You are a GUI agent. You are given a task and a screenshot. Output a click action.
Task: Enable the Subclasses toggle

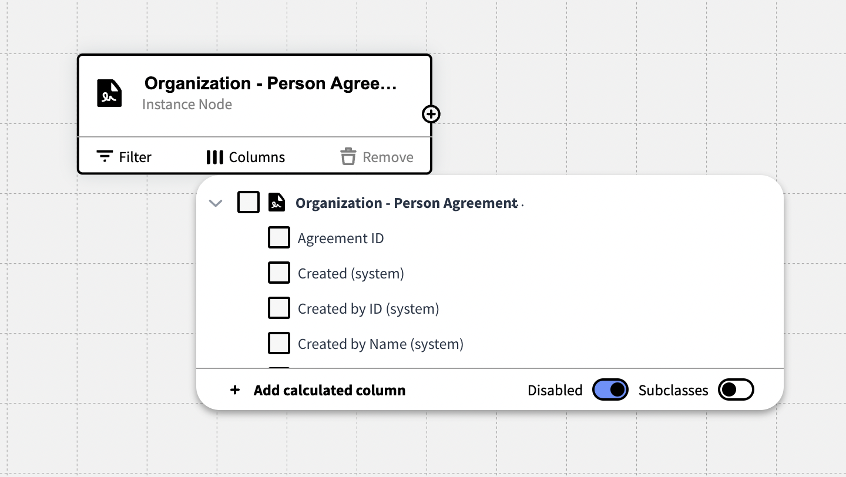click(x=736, y=390)
